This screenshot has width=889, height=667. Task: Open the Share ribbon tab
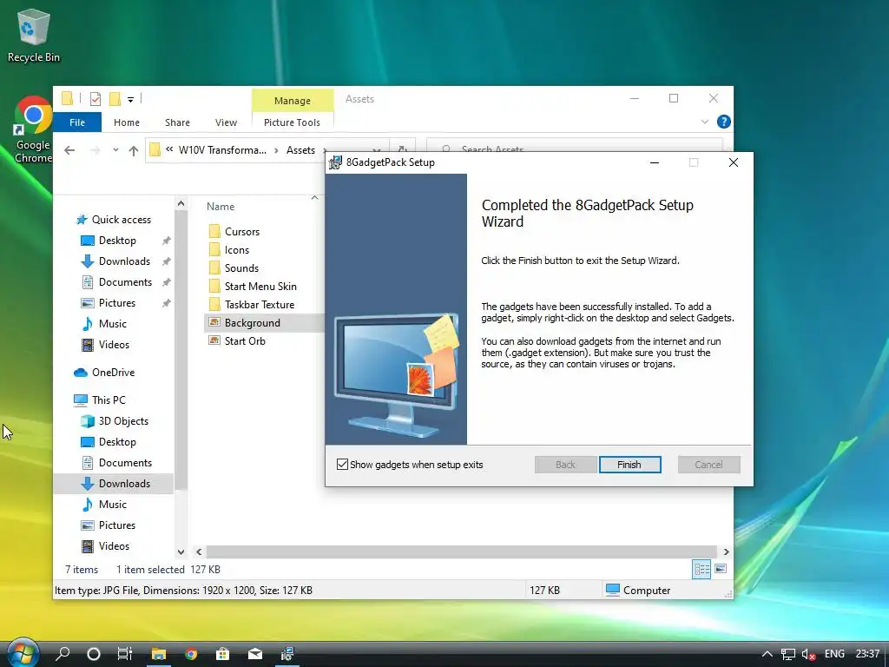pos(177,122)
